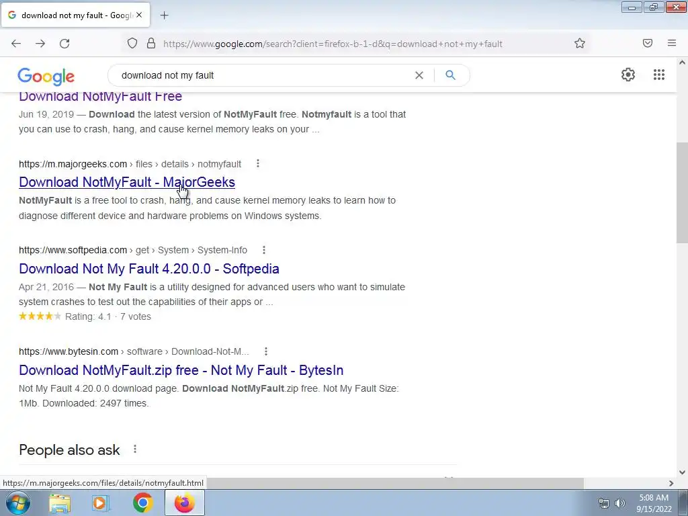Click the horizontal scrollbar thumb
688x516 pixels.
[x=395, y=483]
